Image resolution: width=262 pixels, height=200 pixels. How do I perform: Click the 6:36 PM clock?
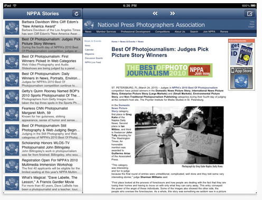tap(130, 6)
